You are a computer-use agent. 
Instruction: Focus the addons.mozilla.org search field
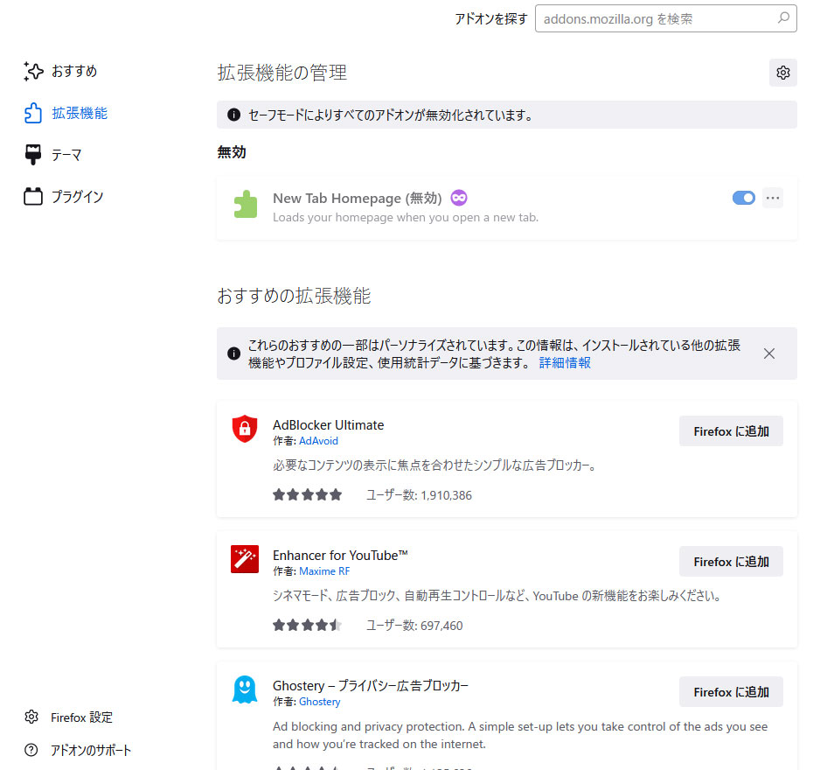654,18
